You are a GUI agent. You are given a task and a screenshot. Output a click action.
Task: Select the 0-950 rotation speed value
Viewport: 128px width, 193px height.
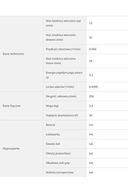click(93, 49)
